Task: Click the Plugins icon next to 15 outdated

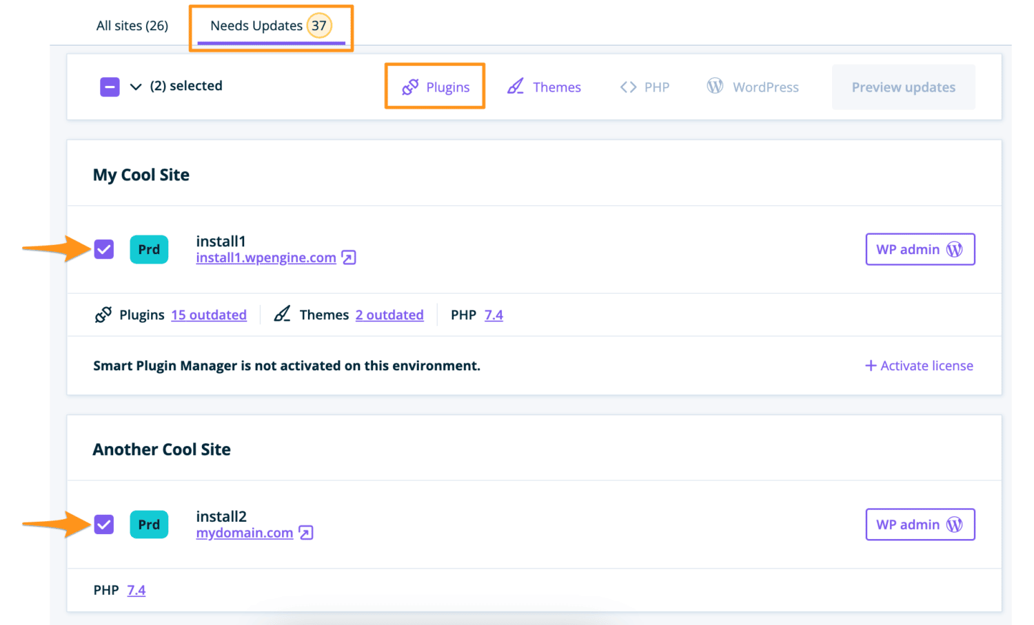Action: tap(103, 315)
